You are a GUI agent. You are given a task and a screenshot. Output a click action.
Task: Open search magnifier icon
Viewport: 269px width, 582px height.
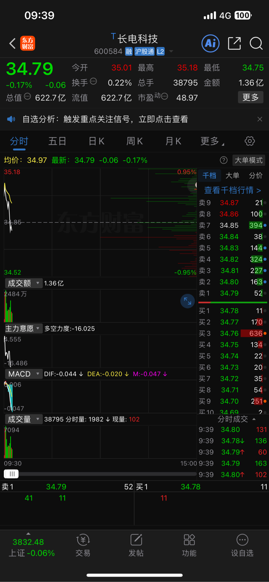pos(256,43)
